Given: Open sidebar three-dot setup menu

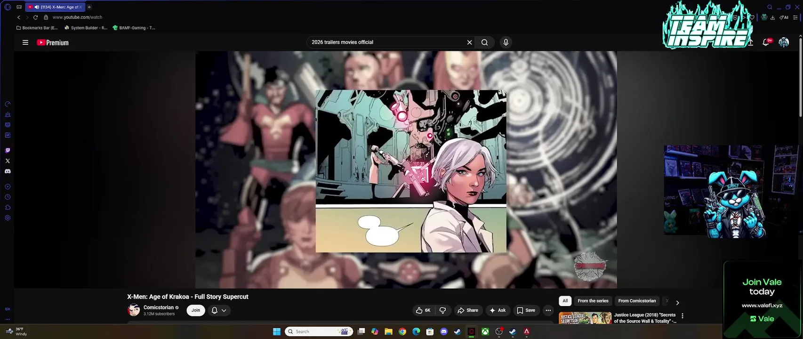Looking at the screenshot, I should (x=8, y=319).
